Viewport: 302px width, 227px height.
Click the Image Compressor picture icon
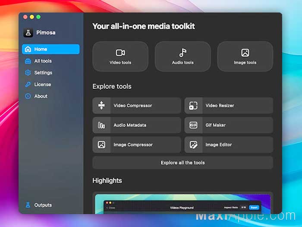[101, 145]
